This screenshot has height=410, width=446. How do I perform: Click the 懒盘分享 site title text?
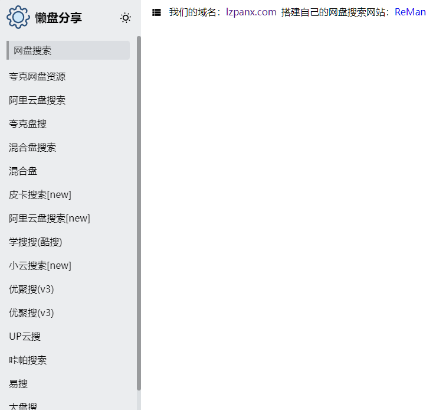pyautogui.click(x=58, y=18)
